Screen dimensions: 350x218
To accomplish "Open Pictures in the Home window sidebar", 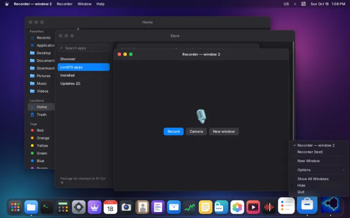I will click(x=41, y=76).
